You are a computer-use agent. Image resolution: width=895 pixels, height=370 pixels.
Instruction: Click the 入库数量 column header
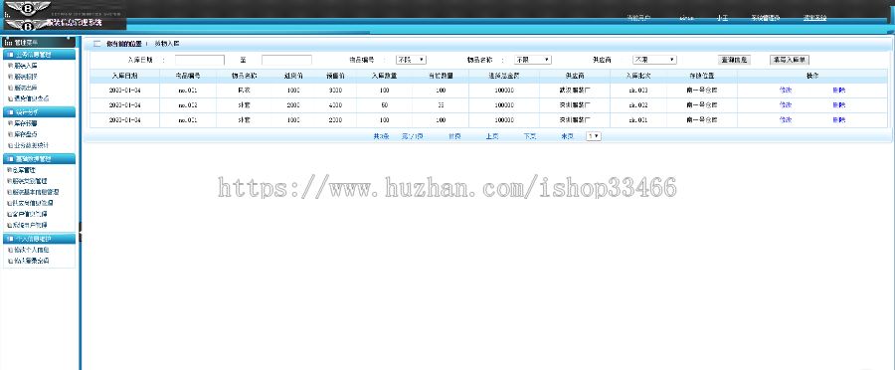point(384,76)
